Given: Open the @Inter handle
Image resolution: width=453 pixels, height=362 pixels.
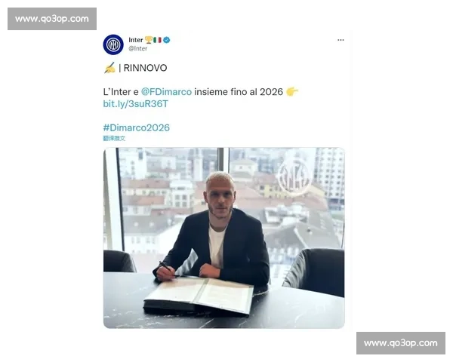Looking at the screenshot, I should (138, 48).
